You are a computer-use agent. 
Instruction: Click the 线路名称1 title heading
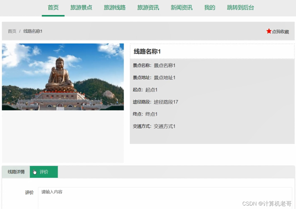point(147,51)
